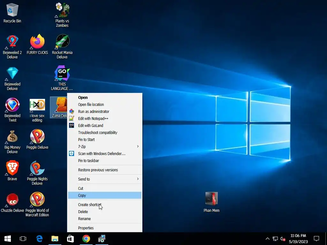Screen dimensions: 327x245
Task: Choose Troubleshoot compatibility
Action: [105, 133]
